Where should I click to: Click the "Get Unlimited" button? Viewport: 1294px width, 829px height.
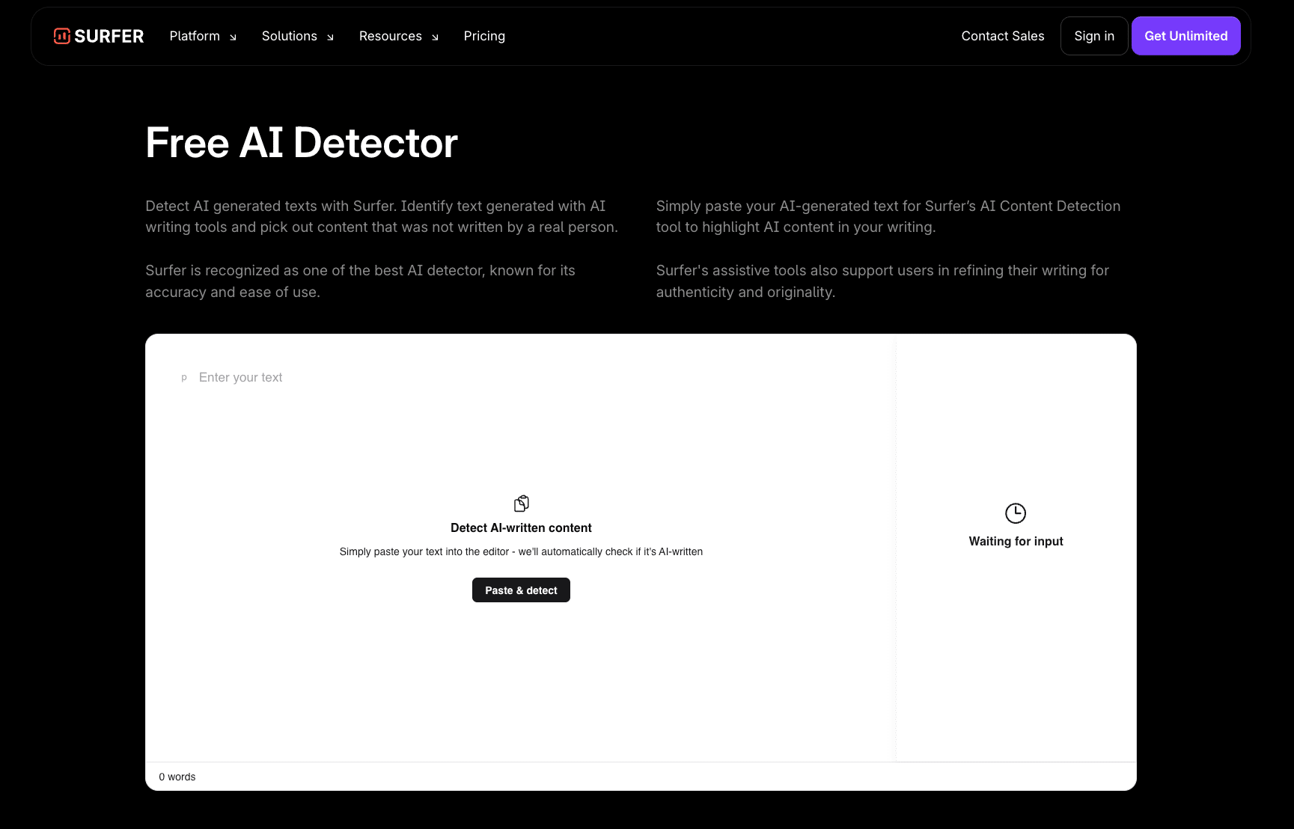click(1185, 35)
